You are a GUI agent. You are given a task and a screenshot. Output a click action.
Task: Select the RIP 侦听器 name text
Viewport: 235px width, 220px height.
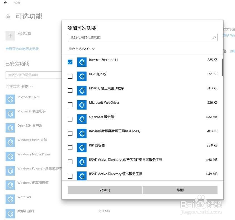pyautogui.click(x=97, y=145)
